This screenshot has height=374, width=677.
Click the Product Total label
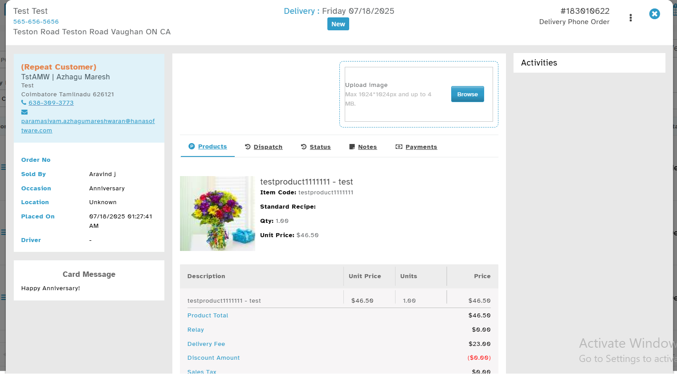tap(208, 315)
